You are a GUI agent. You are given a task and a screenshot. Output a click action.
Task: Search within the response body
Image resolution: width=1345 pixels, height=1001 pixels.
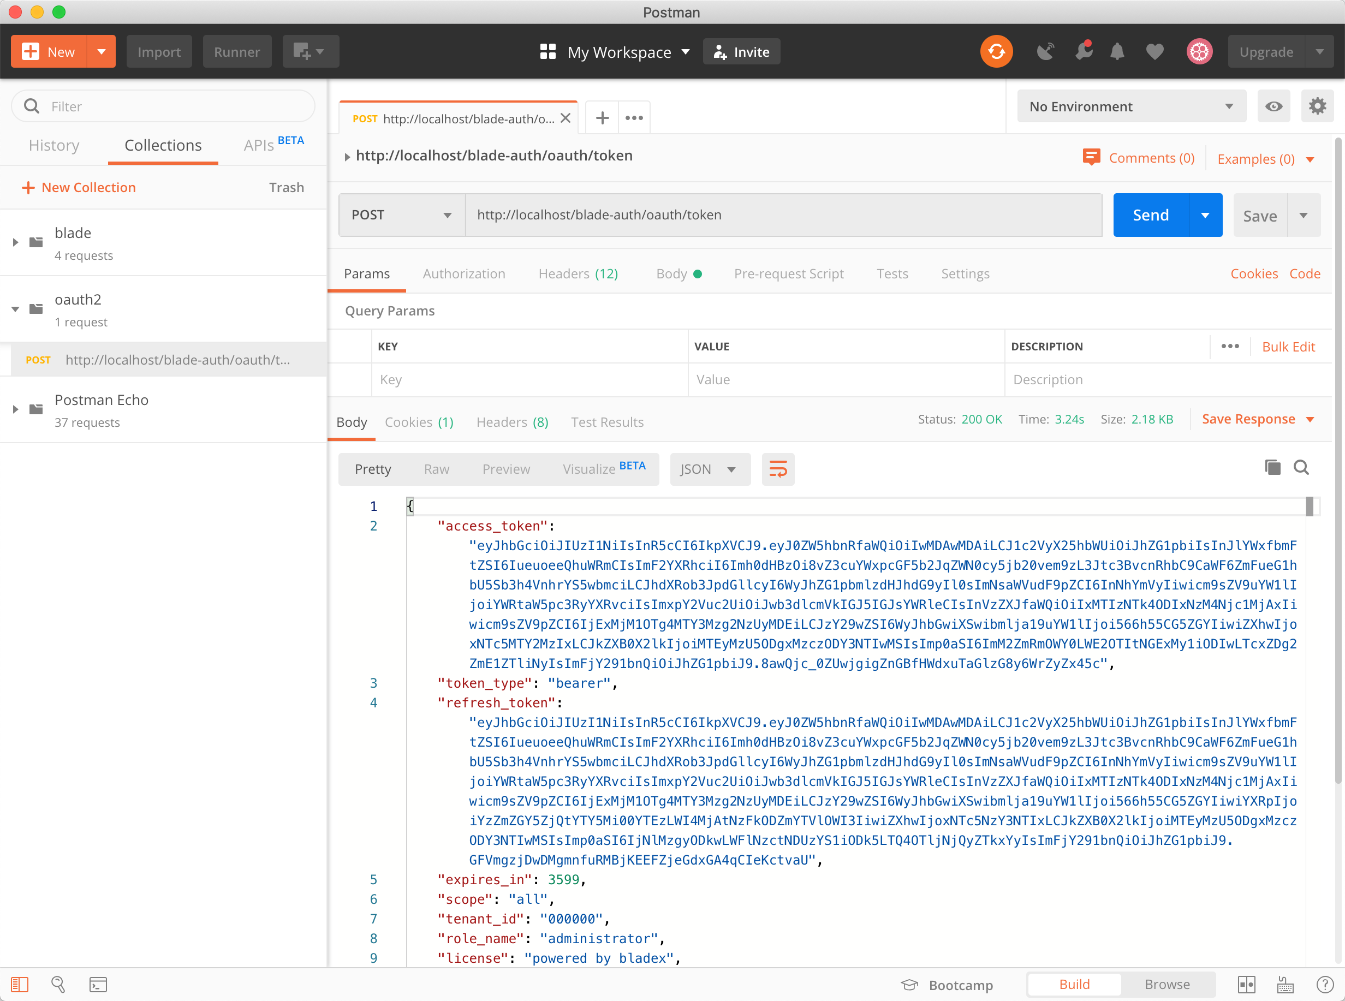[x=1301, y=467]
